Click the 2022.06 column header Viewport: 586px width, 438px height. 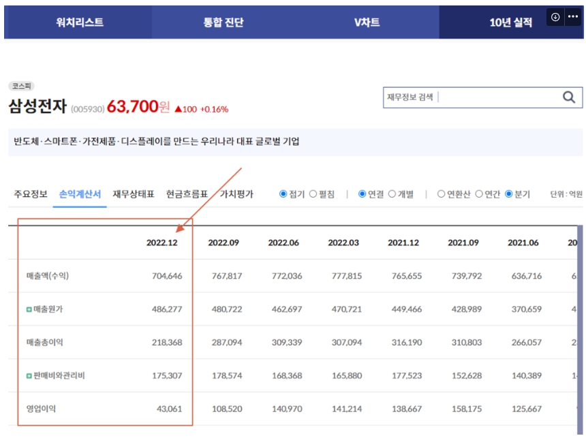283,243
